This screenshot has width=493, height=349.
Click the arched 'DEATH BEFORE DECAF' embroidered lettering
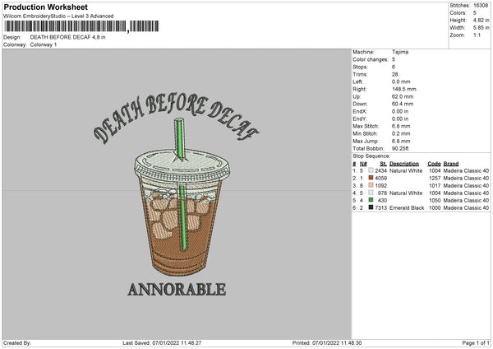176,119
